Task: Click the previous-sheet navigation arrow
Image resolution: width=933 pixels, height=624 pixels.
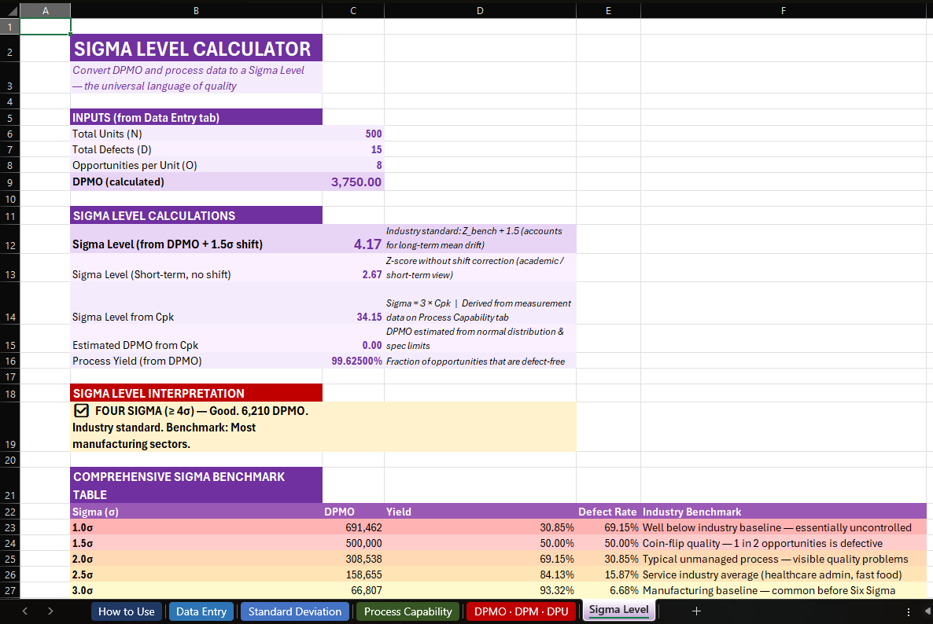Action: [x=24, y=611]
